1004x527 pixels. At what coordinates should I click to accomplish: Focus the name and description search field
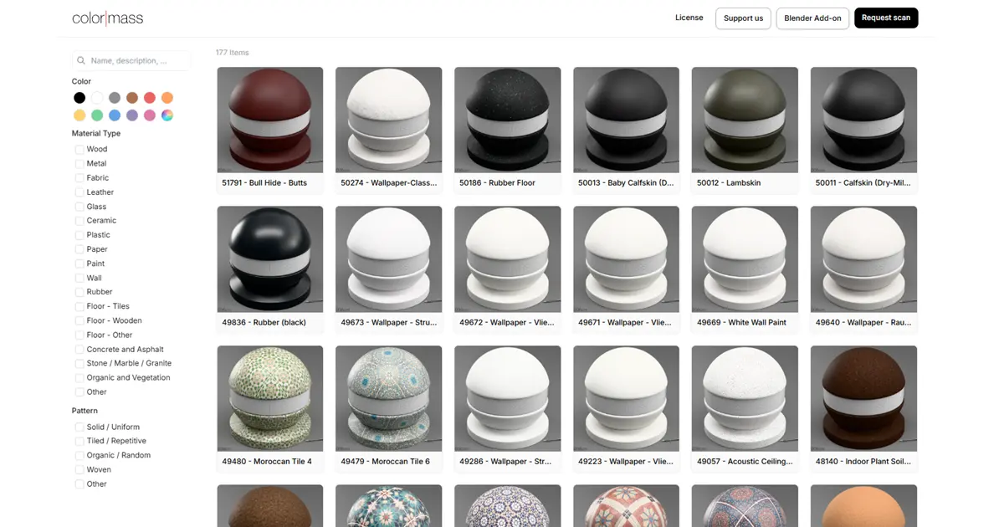131,61
